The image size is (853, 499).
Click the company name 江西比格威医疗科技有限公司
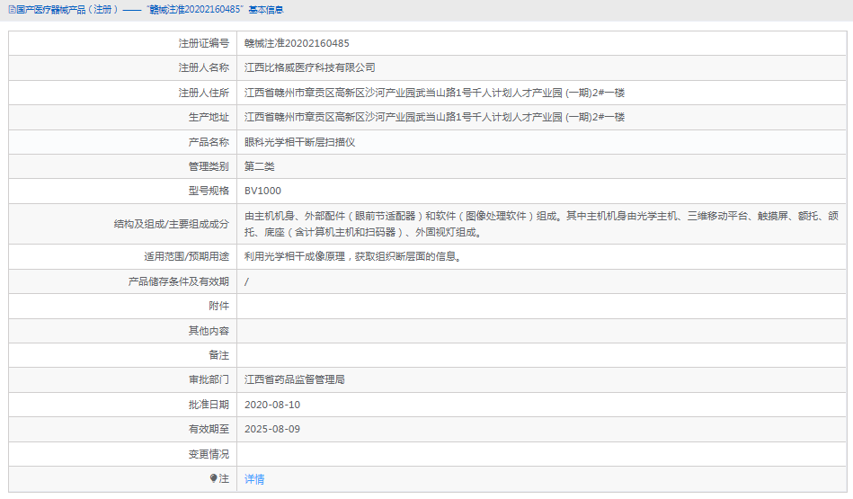click(309, 67)
